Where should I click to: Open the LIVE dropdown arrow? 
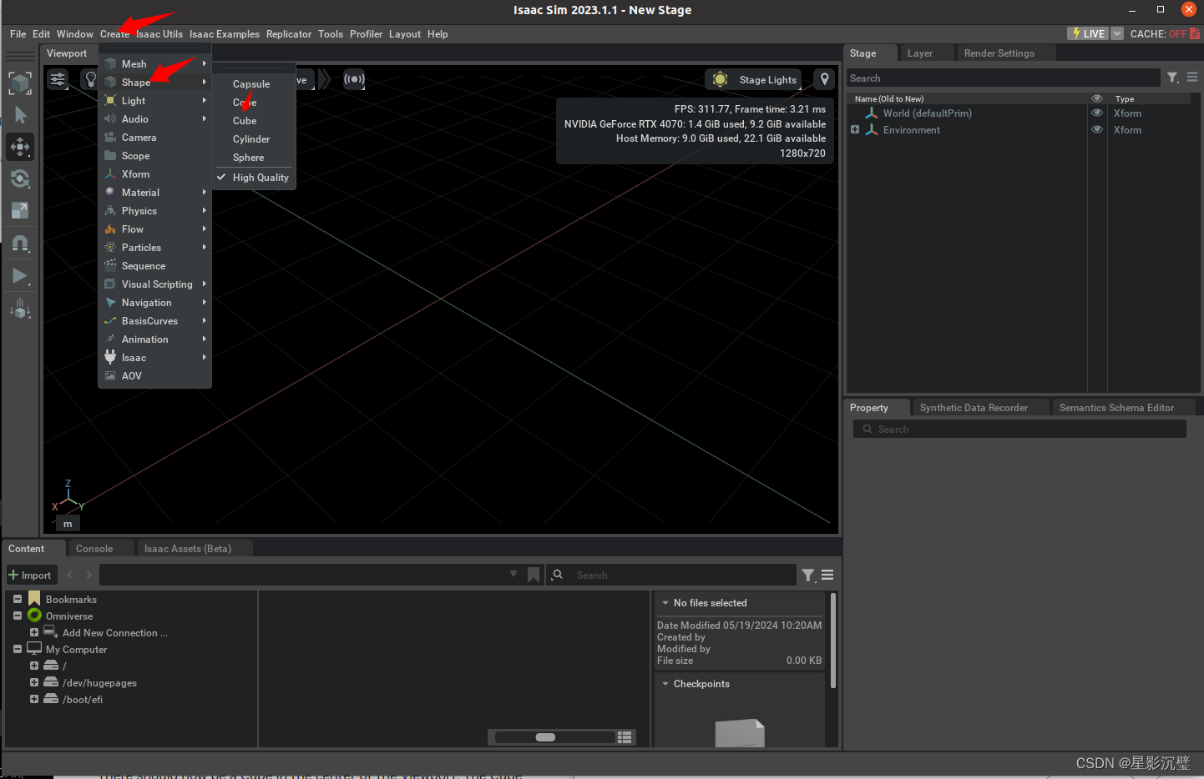pyautogui.click(x=1117, y=33)
